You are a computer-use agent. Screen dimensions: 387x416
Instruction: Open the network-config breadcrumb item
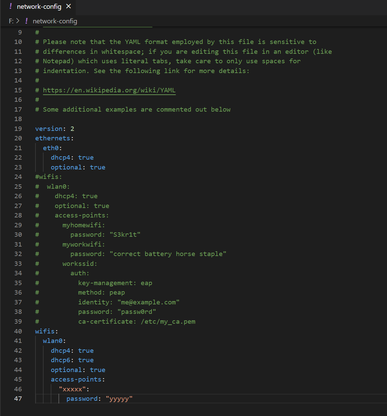55,21
